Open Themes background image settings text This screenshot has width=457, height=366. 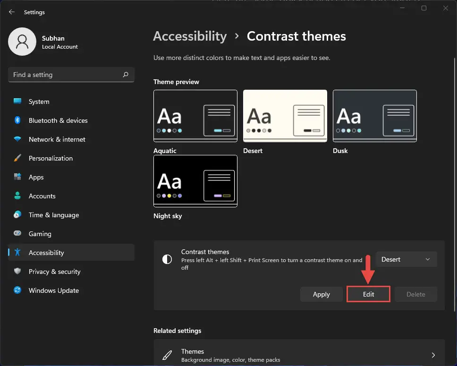click(x=230, y=360)
